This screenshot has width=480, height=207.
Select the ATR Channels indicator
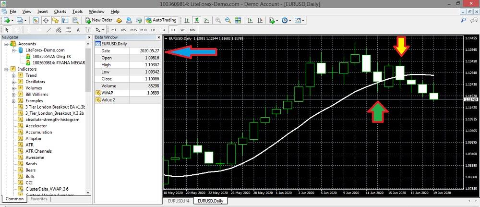[x=38, y=151]
